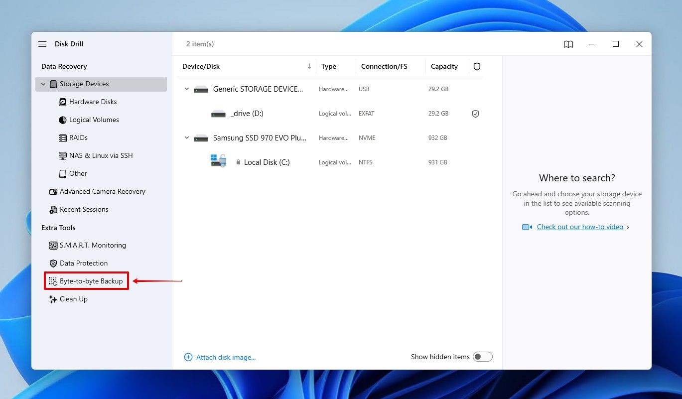
Task: Collapse the Storage Devices sidebar section
Action: point(43,84)
